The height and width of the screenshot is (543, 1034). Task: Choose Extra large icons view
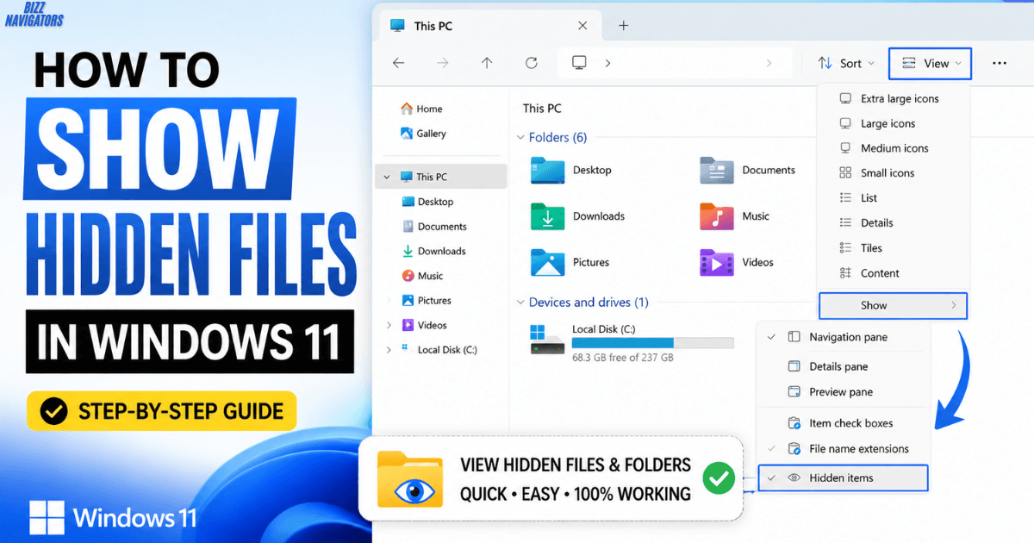click(893, 98)
